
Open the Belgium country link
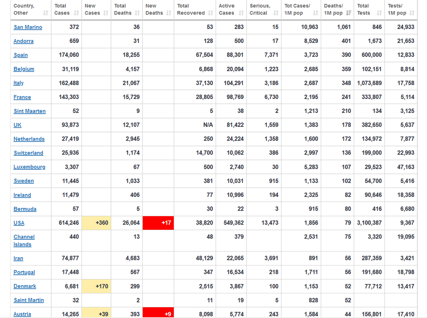pos(24,69)
